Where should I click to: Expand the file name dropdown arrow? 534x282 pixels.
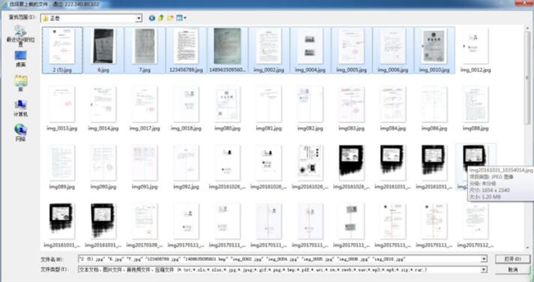(484, 259)
